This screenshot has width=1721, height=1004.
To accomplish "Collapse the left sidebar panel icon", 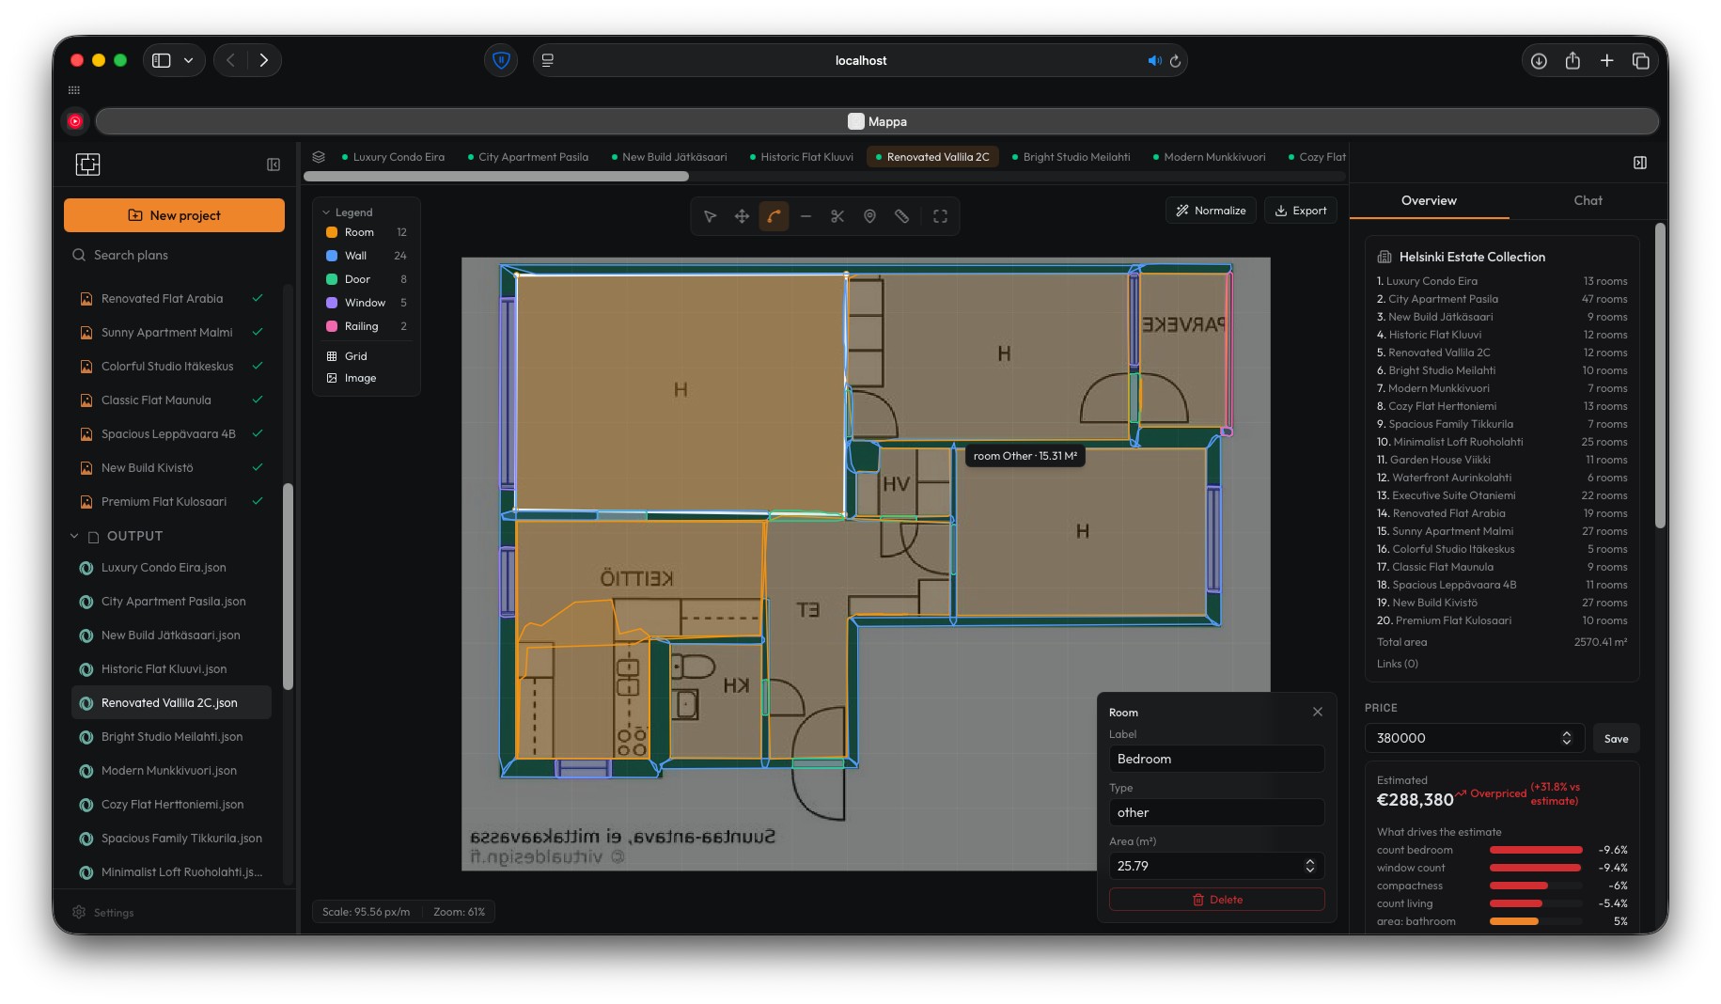I will pyautogui.click(x=274, y=165).
